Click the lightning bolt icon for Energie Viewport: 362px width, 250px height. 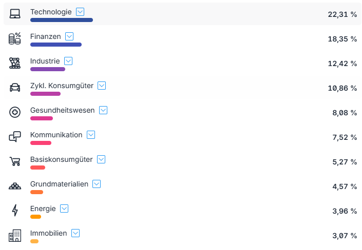click(15, 211)
